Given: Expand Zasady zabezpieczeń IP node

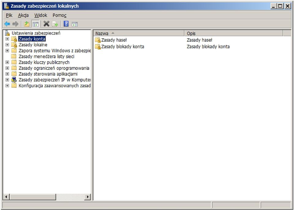Looking at the screenshot, I should click(x=7, y=80).
